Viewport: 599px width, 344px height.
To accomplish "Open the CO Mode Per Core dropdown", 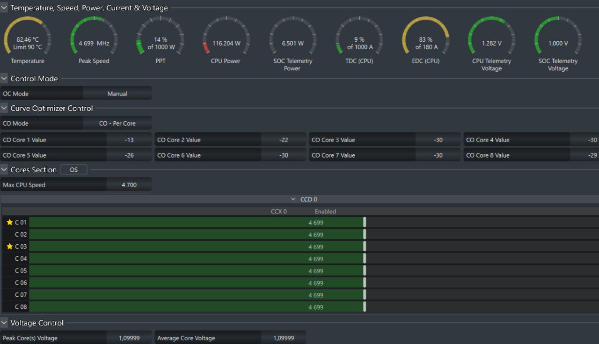I will coord(117,124).
